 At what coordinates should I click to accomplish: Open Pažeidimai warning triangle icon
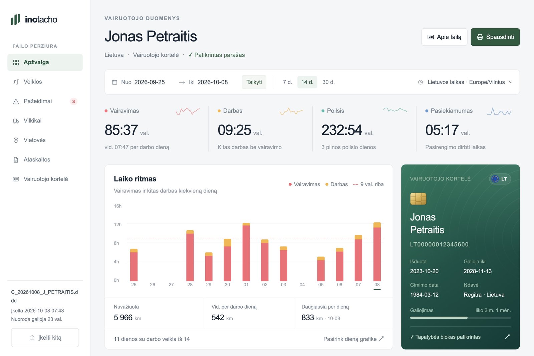[x=16, y=101]
